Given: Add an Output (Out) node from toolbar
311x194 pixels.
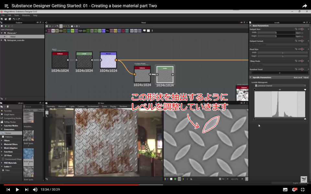Looking at the screenshot, I should click(140, 31).
